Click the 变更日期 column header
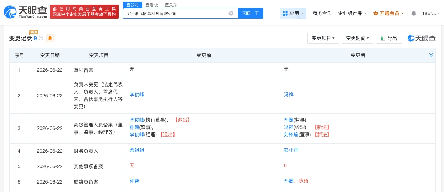The width and height of the screenshot is (444, 192). click(x=50, y=55)
